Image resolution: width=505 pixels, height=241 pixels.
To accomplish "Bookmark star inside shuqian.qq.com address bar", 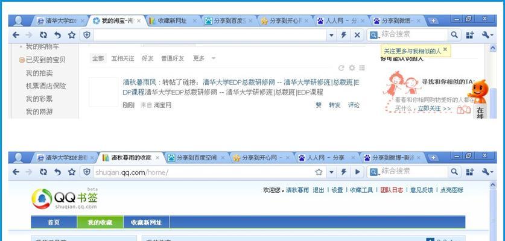I will (319, 172).
